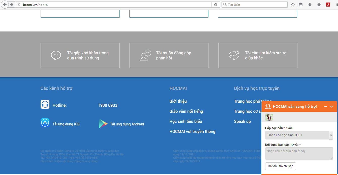Viewport: 338px width, 175px height.
Task: Open site information icon in address bar
Action: pyautogui.click(x=18, y=5)
